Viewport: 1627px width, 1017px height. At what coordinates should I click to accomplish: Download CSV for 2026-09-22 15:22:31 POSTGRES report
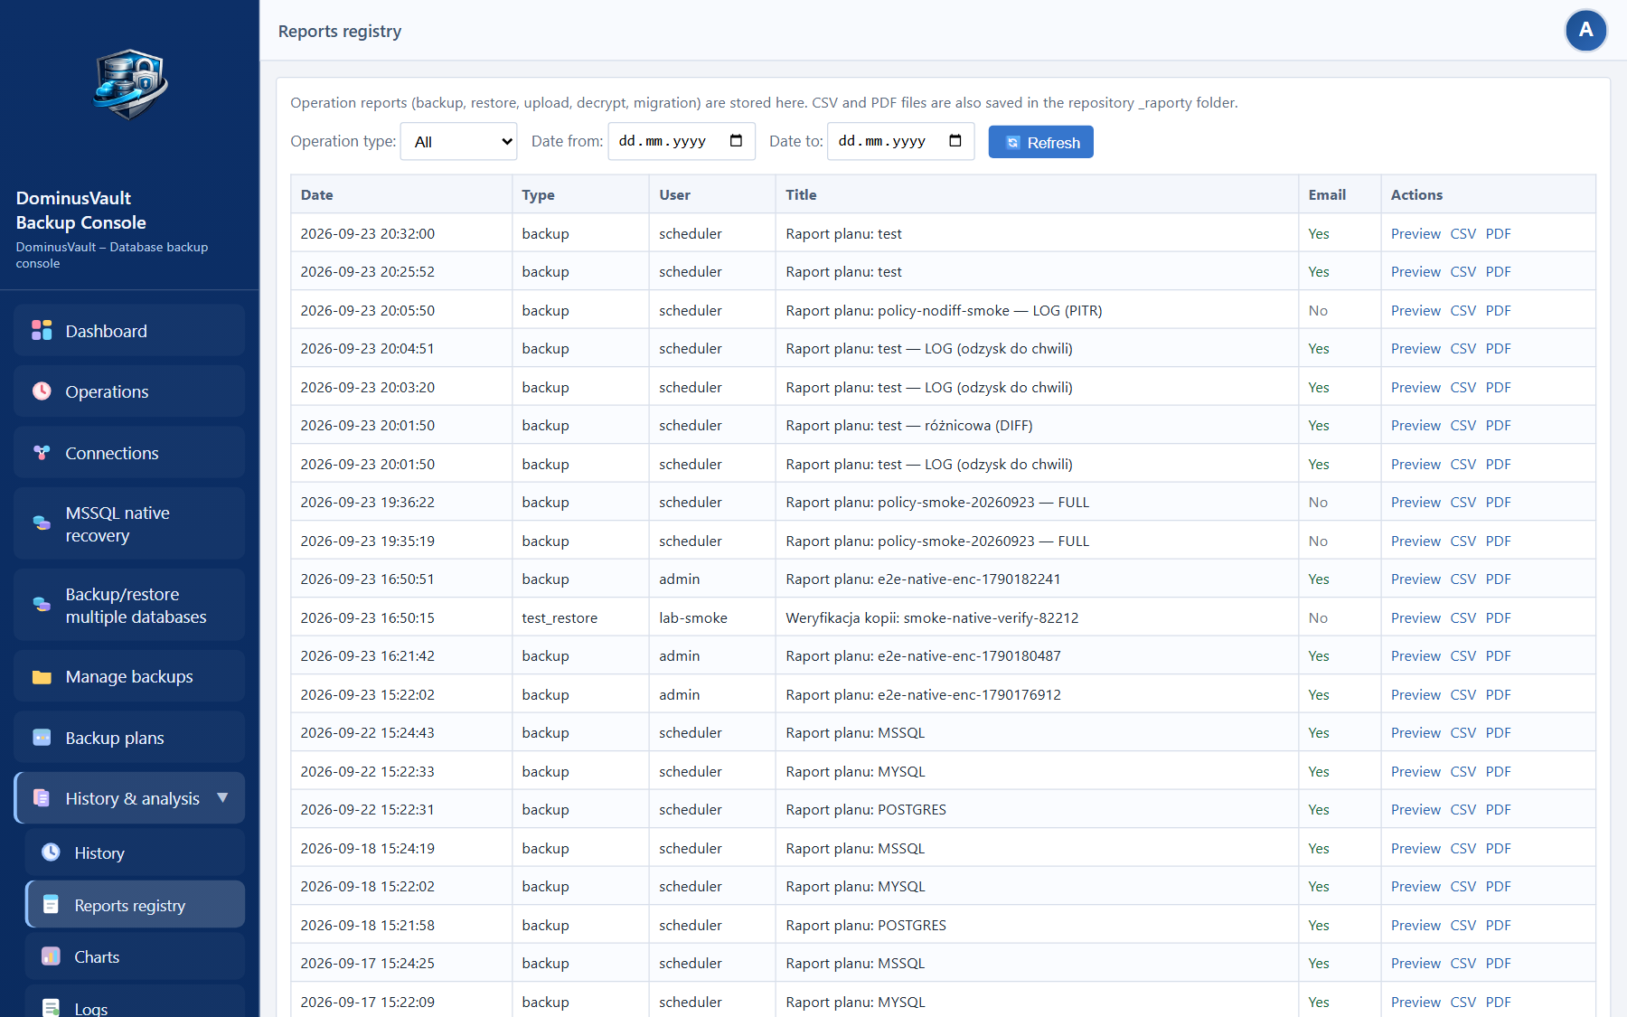pyautogui.click(x=1462, y=809)
